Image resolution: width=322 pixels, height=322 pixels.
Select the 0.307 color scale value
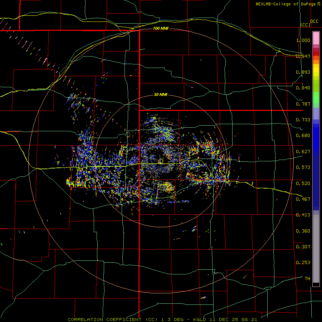[x=303, y=247]
